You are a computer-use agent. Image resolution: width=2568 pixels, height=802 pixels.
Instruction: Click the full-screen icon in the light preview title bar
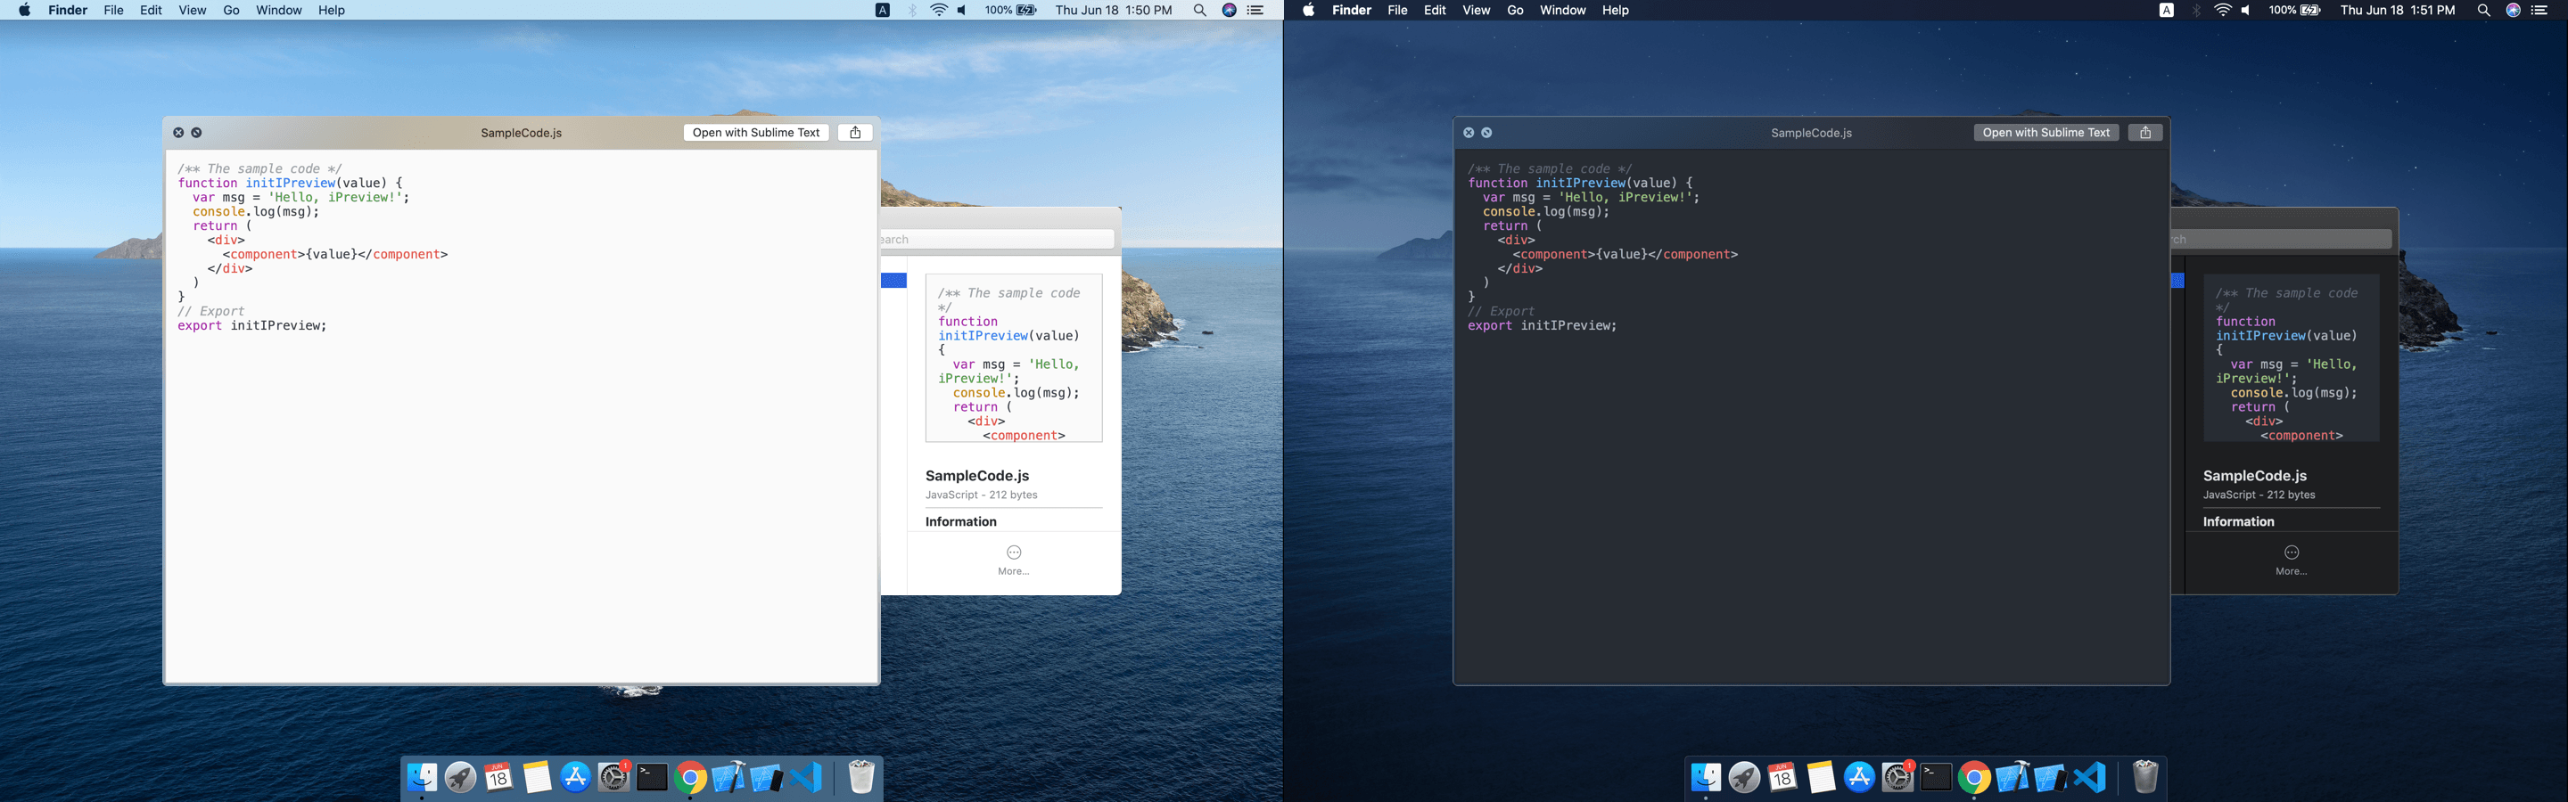(196, 133)
